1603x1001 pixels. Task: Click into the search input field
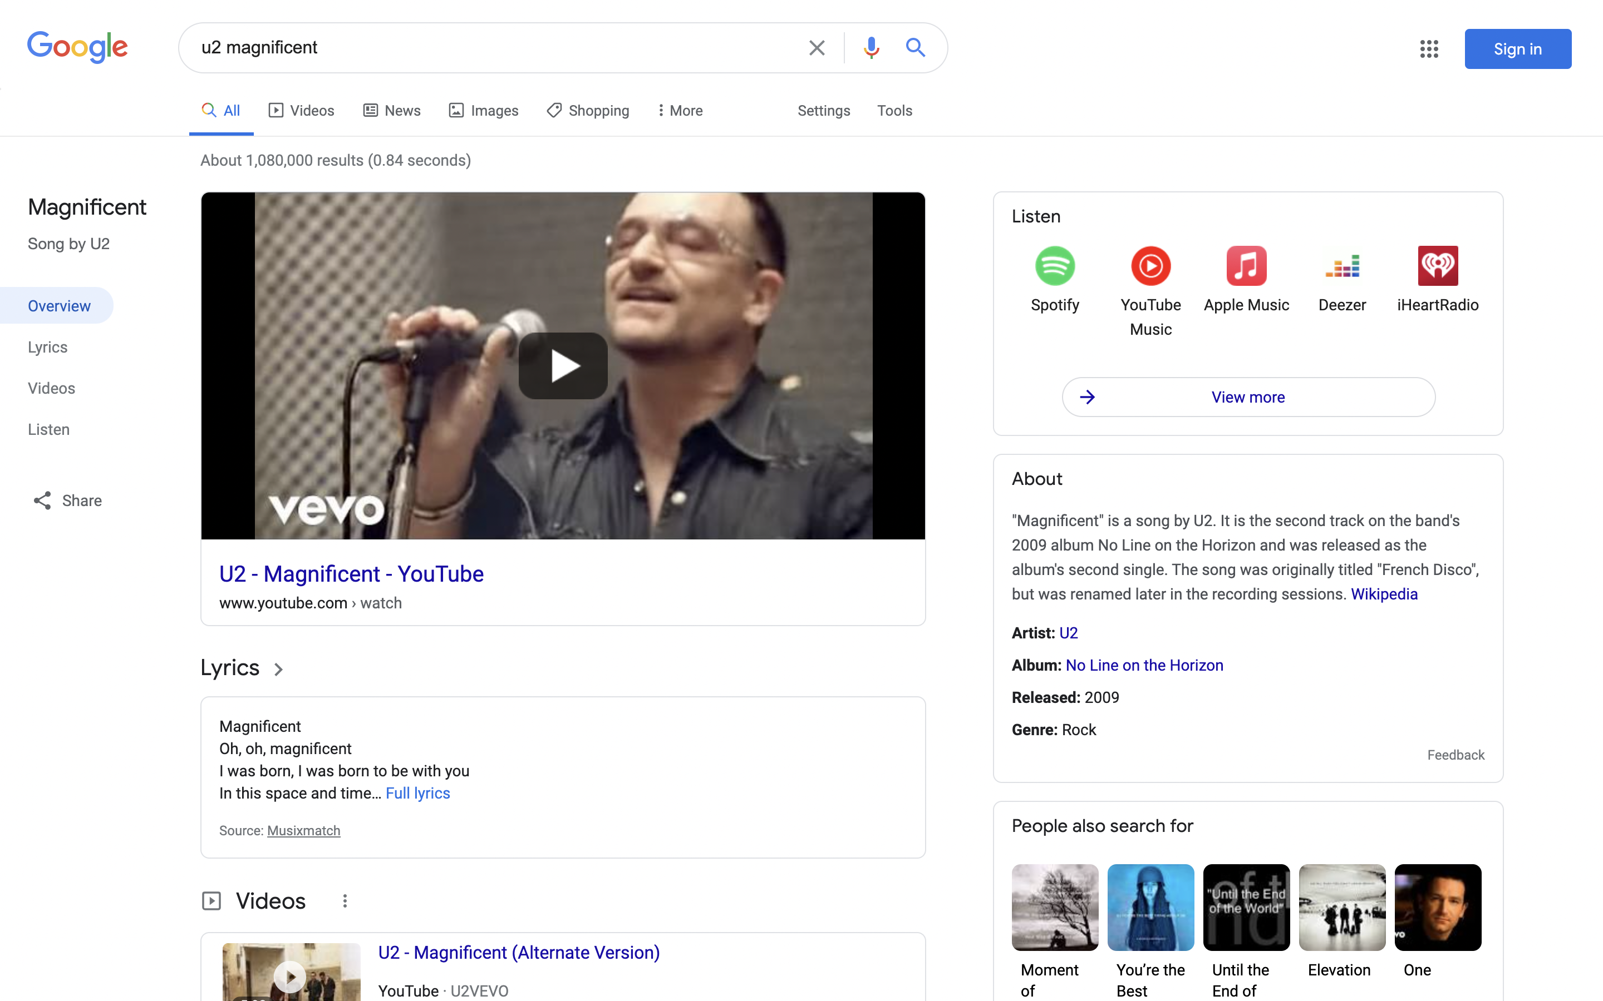(x=490, y=48)
